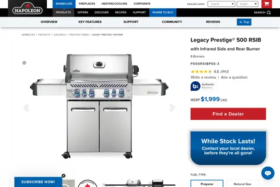Image resolution: width=280 pixels, height=187 pixels.
Task: Open the Write a review link
Action: 203,77
